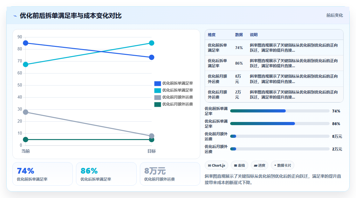356x198 pixels.
Task: Hide 优化前月额外运费 series via legend
Action: coord(174,97)
